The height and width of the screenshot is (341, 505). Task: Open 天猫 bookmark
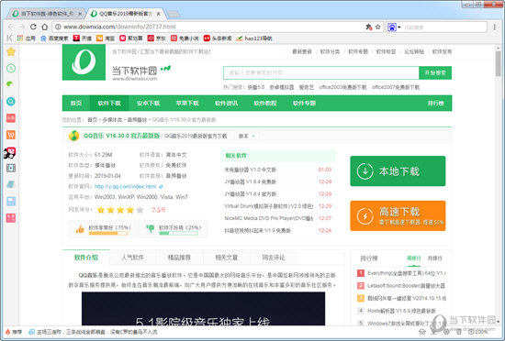pos(82,38)
